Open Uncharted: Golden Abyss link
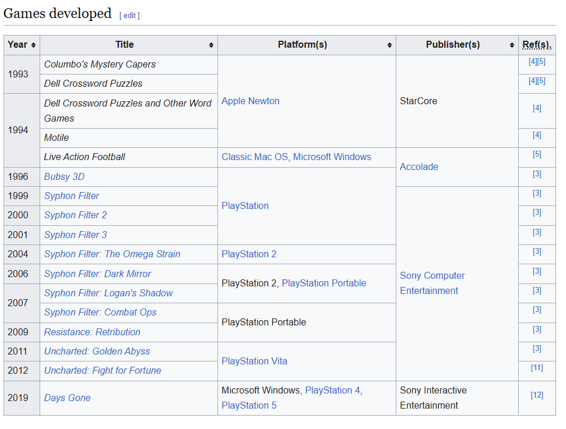 click(x=97, y=351)
